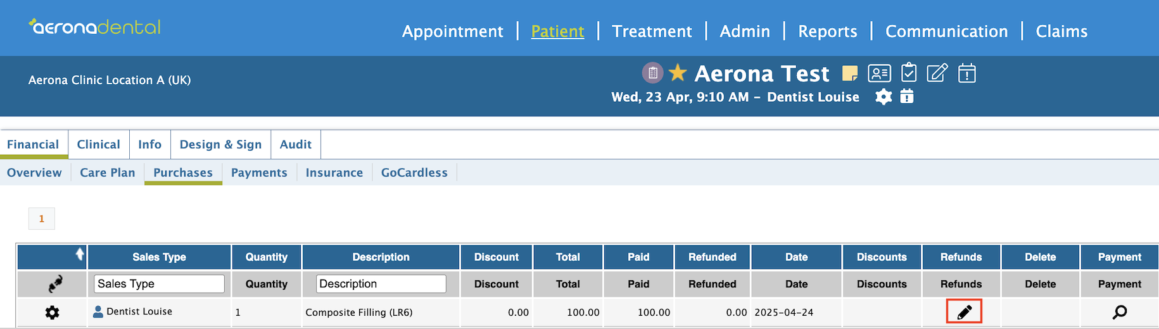Open the Treatment menu
Viewport: 1159px width, 329px height.
(652, 31)
